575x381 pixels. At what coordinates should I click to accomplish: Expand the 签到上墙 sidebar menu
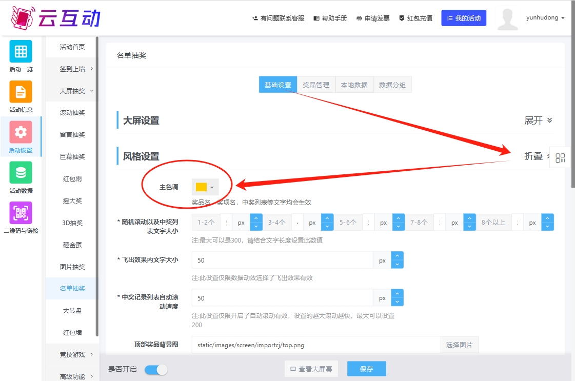pos(72,69)
